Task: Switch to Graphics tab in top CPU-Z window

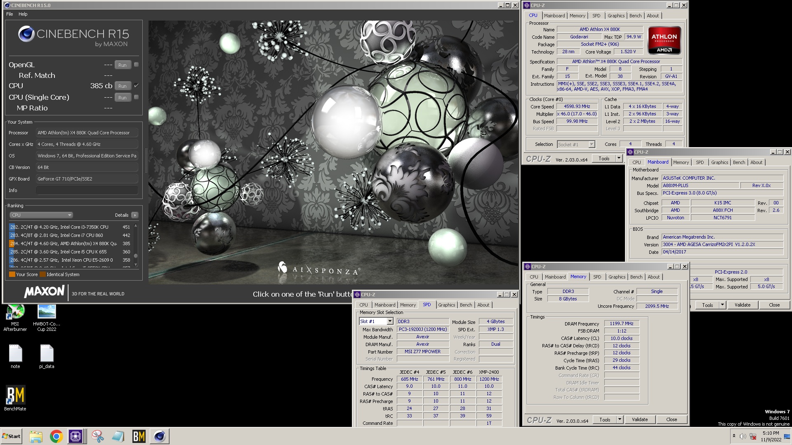Action: (x=616, y=16)
